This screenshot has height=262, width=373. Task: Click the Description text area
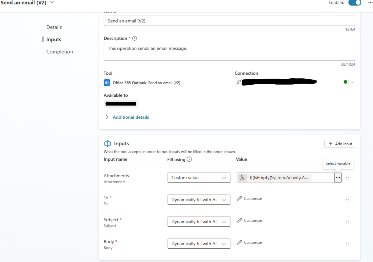[229, 52]
